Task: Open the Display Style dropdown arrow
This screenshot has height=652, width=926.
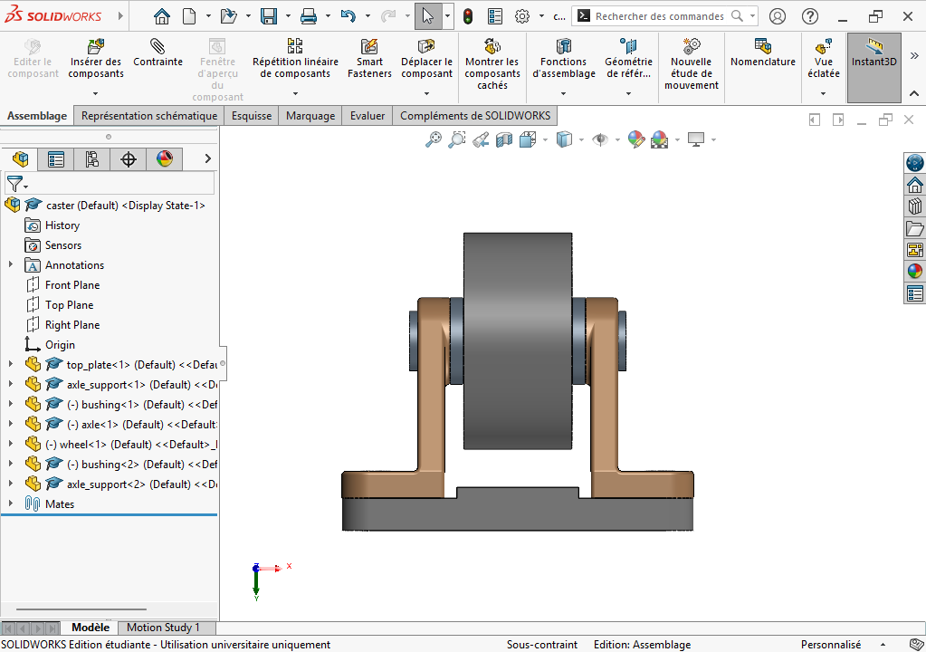Action: tap(581, 140)
